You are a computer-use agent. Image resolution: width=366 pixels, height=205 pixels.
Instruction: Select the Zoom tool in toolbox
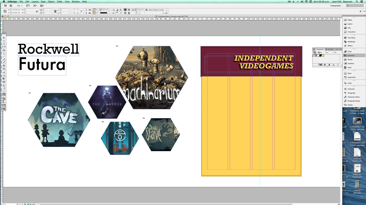point(4,95)
